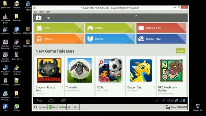Select the wintoflash desktop folder
Viewport: 206px width, 116px height.
click(x=17, y=18)
